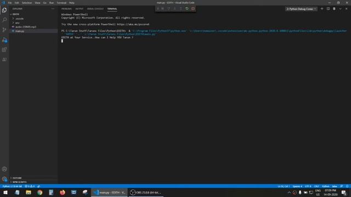Open the Terminal menu
The height and width of the screenshot is (197, 351).
click(61, 3)
